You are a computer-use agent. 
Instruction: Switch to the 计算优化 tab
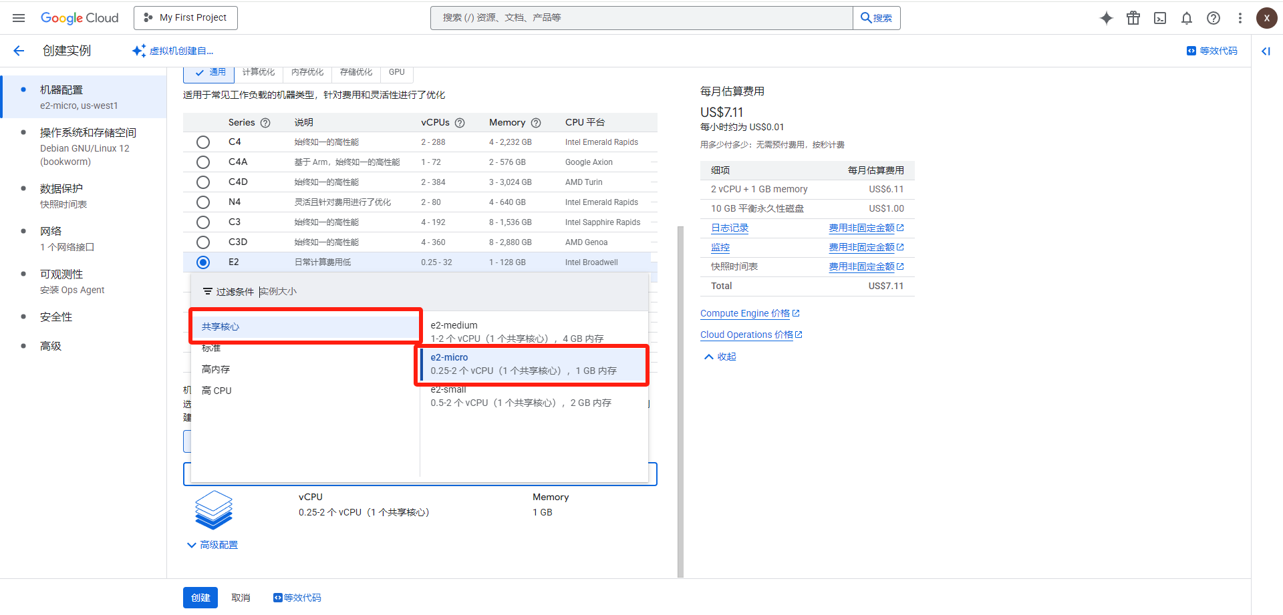click(259, 72)
